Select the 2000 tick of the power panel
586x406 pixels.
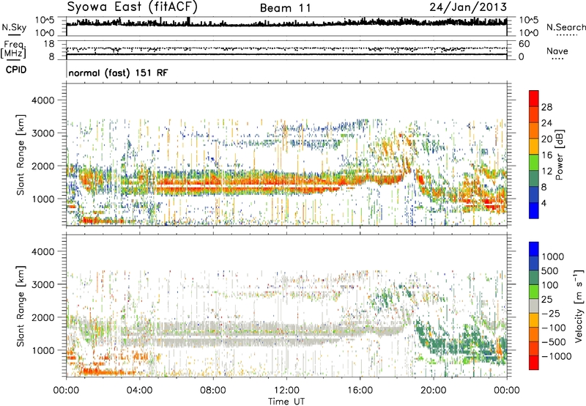pos(42,166)
